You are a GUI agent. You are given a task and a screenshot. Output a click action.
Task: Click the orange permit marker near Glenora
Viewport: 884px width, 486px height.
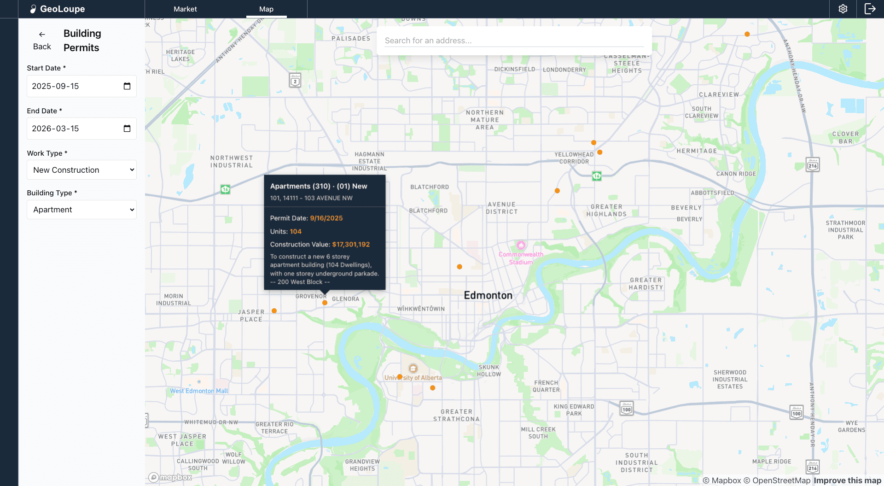325,303
